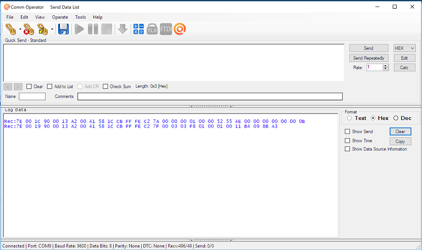Viewport: 422px width, 250px height.
Task: Expand the edit connection dropdown arrow
Action: point(52,29)
